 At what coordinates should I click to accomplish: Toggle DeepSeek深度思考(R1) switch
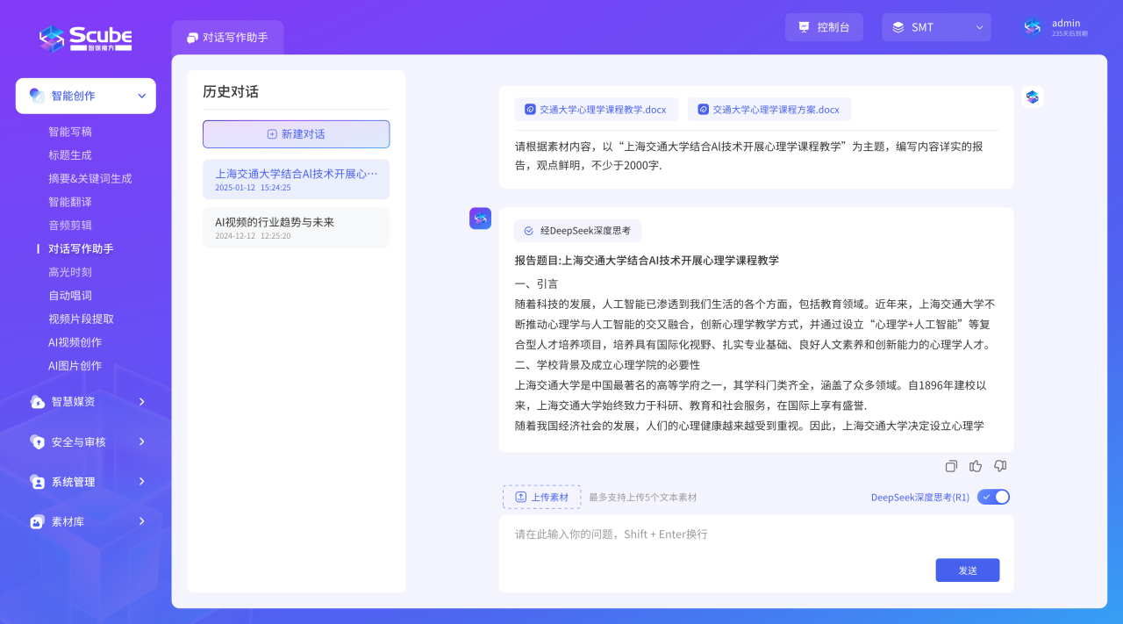[x=993, y=497]
